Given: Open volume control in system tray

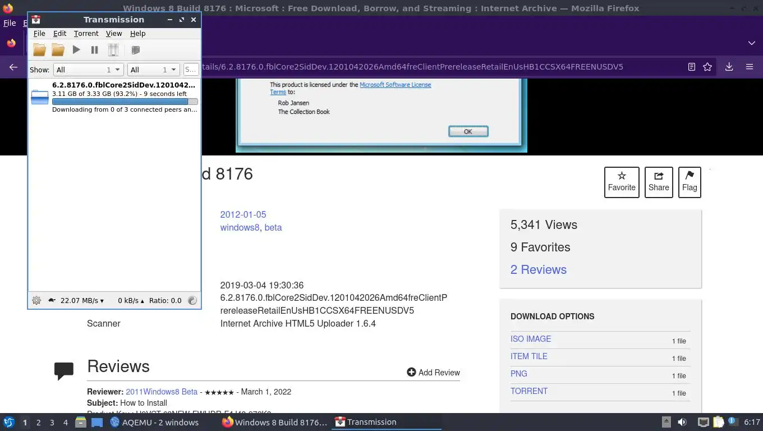Looking at the screenshot, I should [x=682, y=422].
